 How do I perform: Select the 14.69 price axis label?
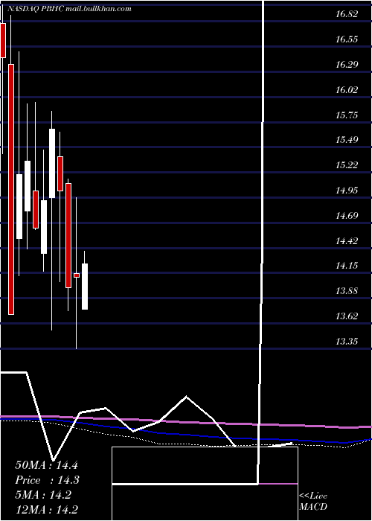(x=347, y=216)
